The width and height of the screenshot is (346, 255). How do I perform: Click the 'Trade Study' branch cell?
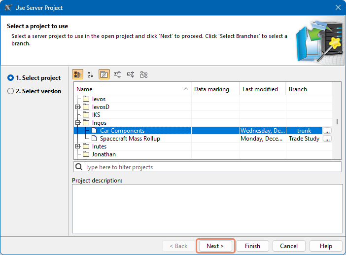pos(304,139)
